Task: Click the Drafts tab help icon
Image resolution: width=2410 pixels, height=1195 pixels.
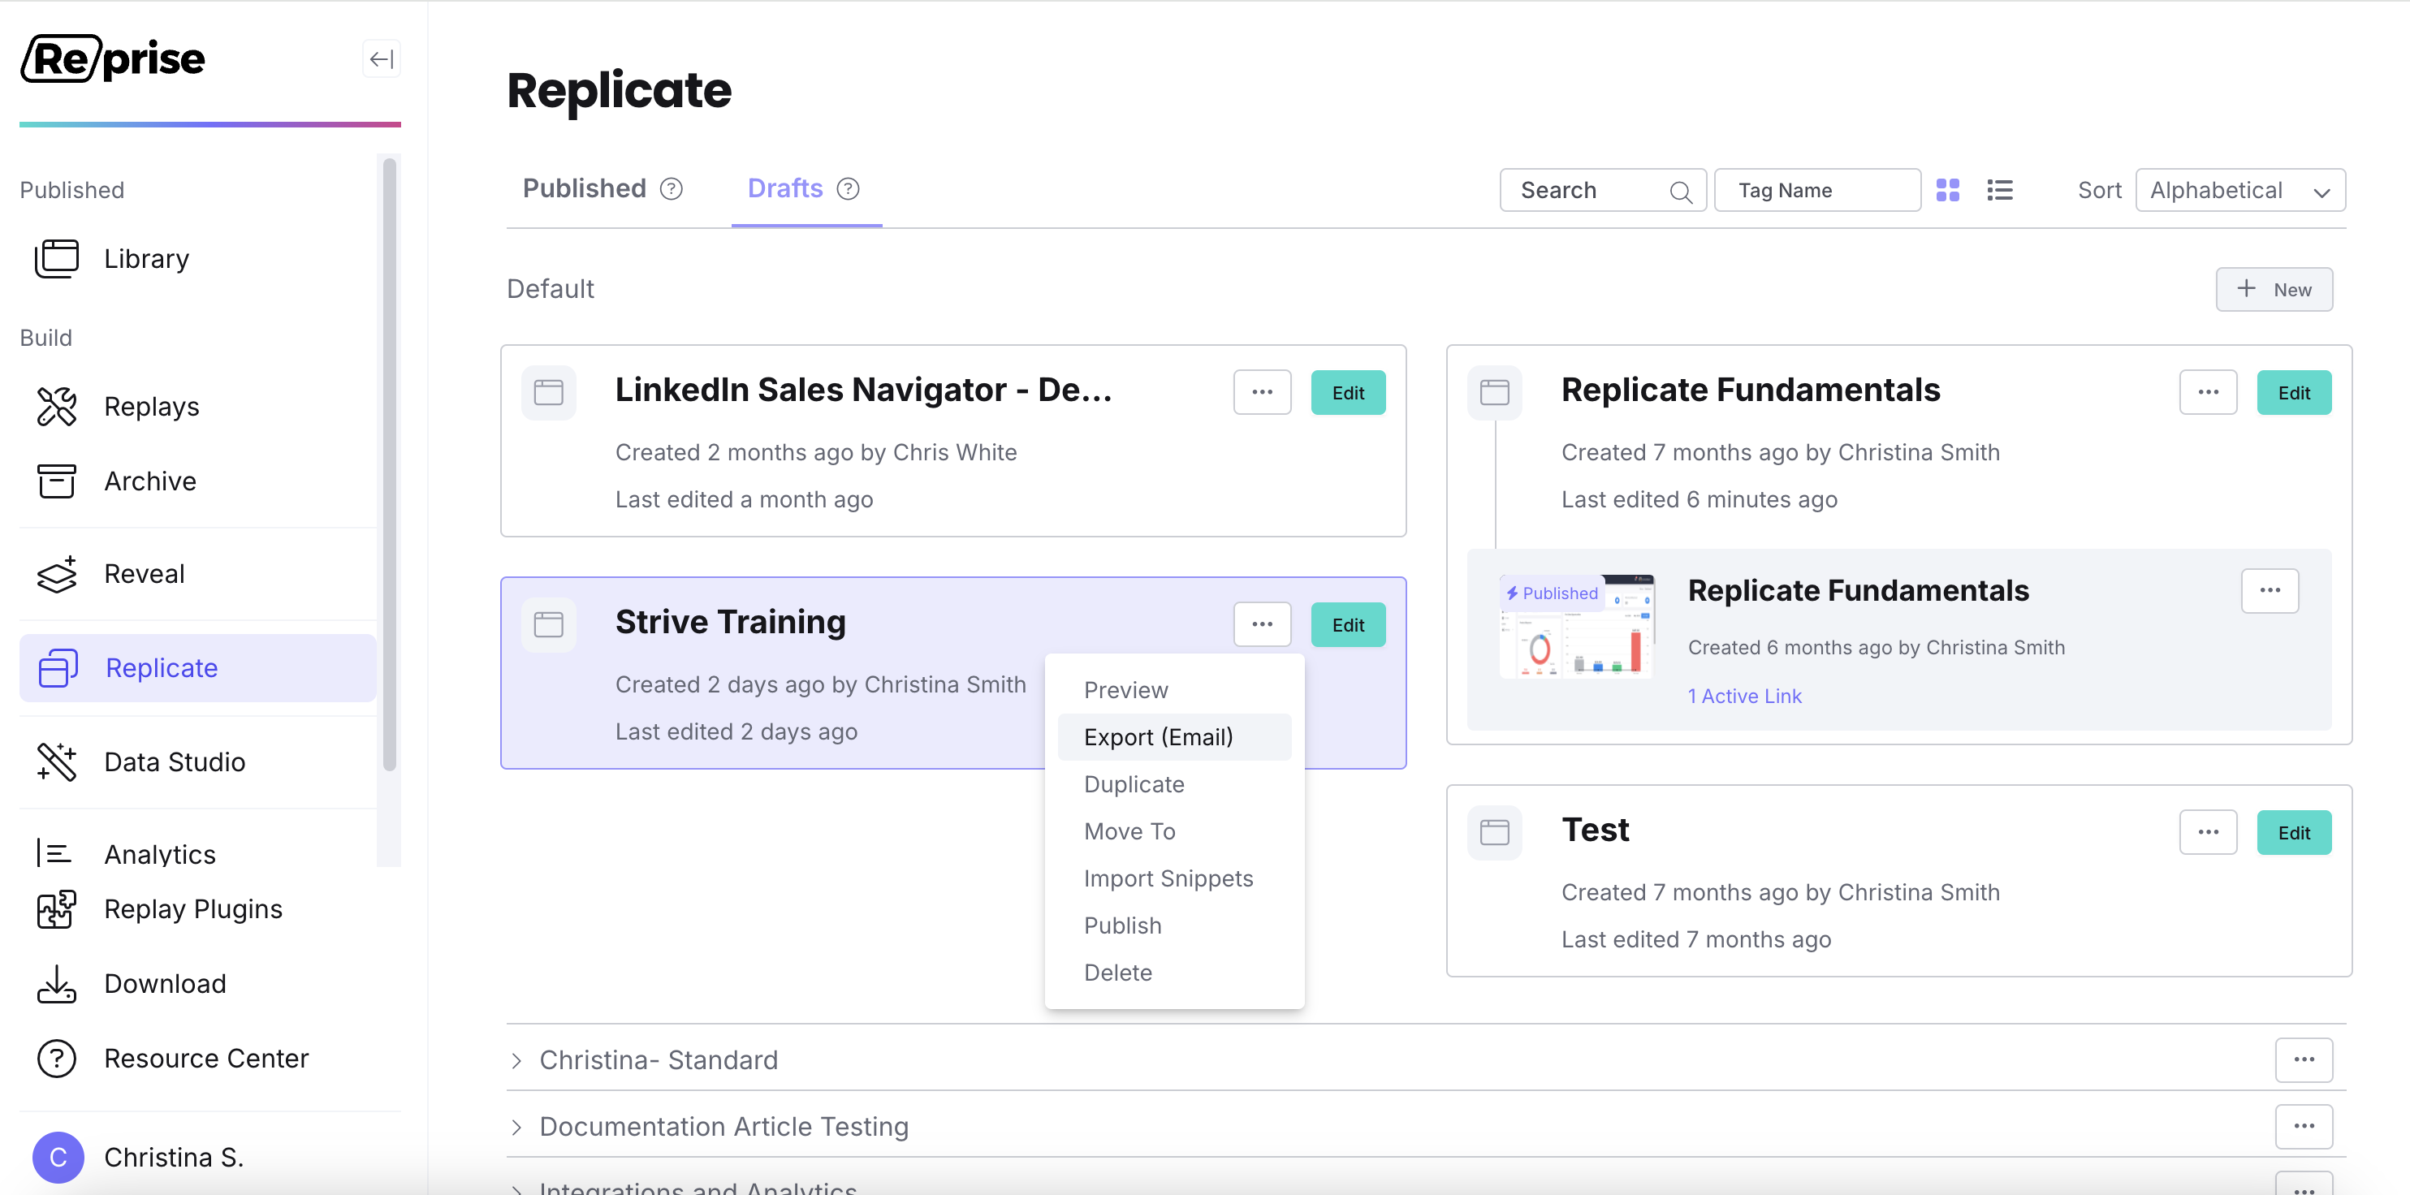Action: coord(848,189)
